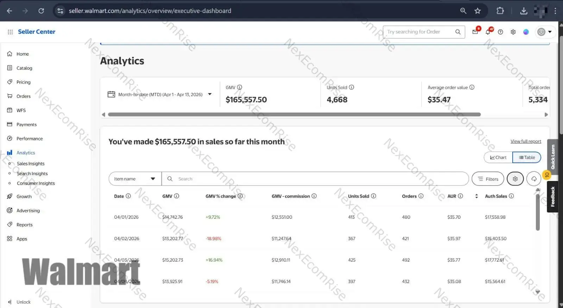
Task: Open the Item name search type dropdown
Action: click(135, 179)
